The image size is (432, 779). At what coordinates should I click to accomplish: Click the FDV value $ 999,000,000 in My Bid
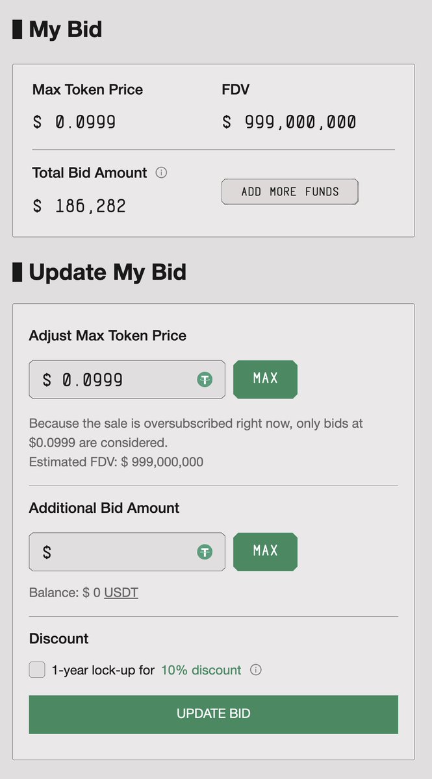tap(289, 122)
